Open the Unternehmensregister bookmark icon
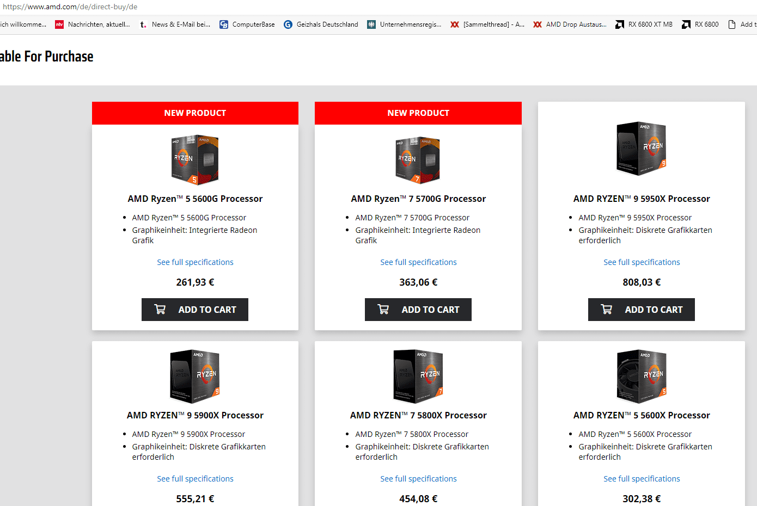This screenshot has width=757, height=506. pyautogui.click(x=371, y=24)
